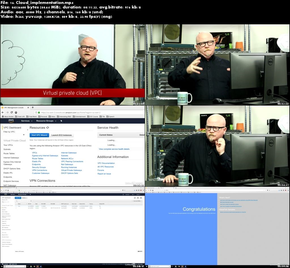Open the Forums link under Additional Information

(x=101, y=170)
